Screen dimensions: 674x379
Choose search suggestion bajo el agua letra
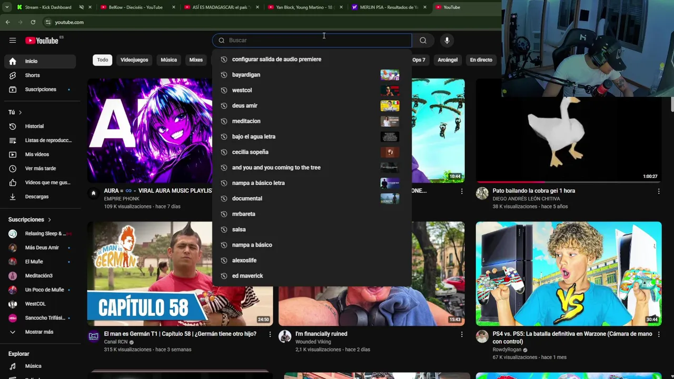[x=312, y=137]
